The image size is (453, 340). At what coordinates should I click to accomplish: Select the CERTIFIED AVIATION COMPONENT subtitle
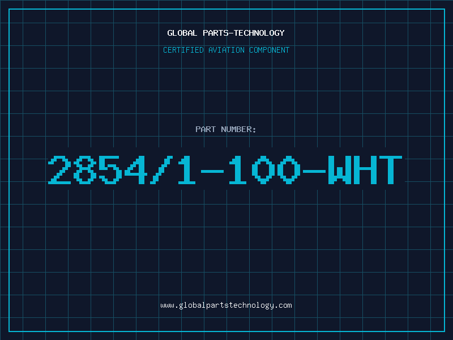[x=226, y=50]
